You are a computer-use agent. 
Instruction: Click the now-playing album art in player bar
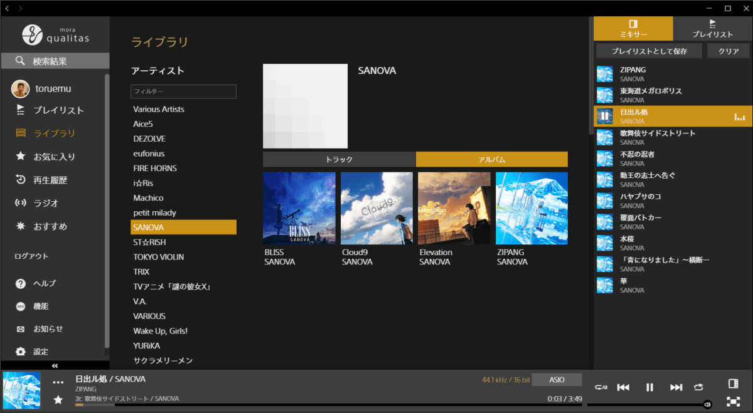tap(22, 390)
